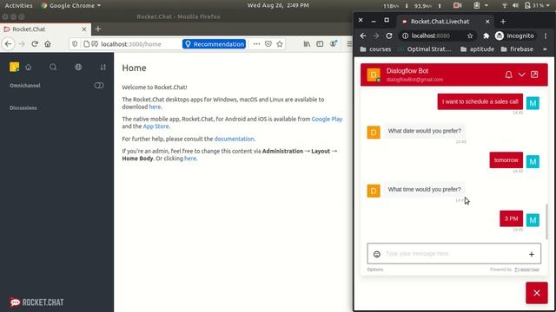Close Rocket.Chat.Livechat tab
Image resolution: width=556 pixels, height=312 pixels.
487,22
